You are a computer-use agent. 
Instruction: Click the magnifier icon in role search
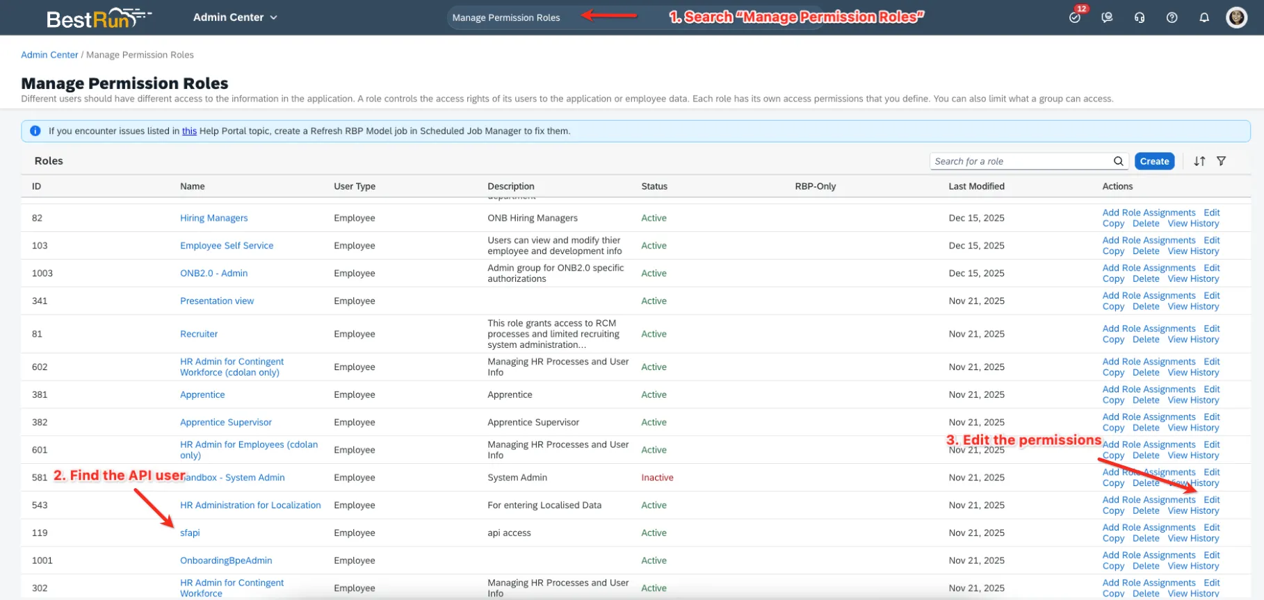1118,161
